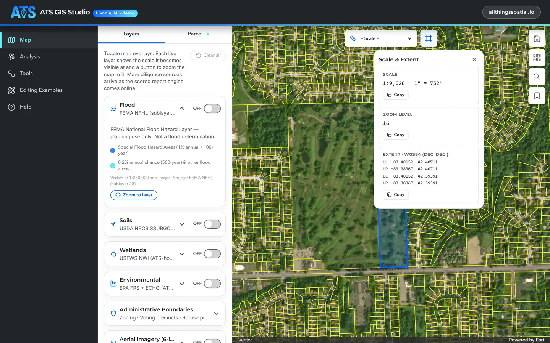Click the Clear all button
The image size is (550, 343).
[x=208, y=56]
